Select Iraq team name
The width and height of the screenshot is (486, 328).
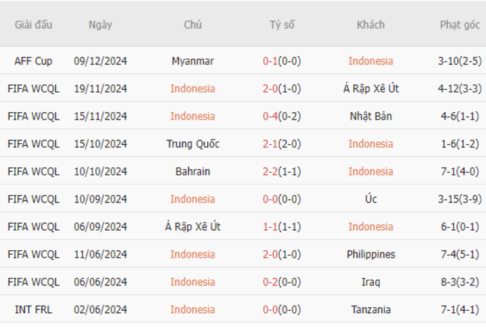[x=371, y=282]
